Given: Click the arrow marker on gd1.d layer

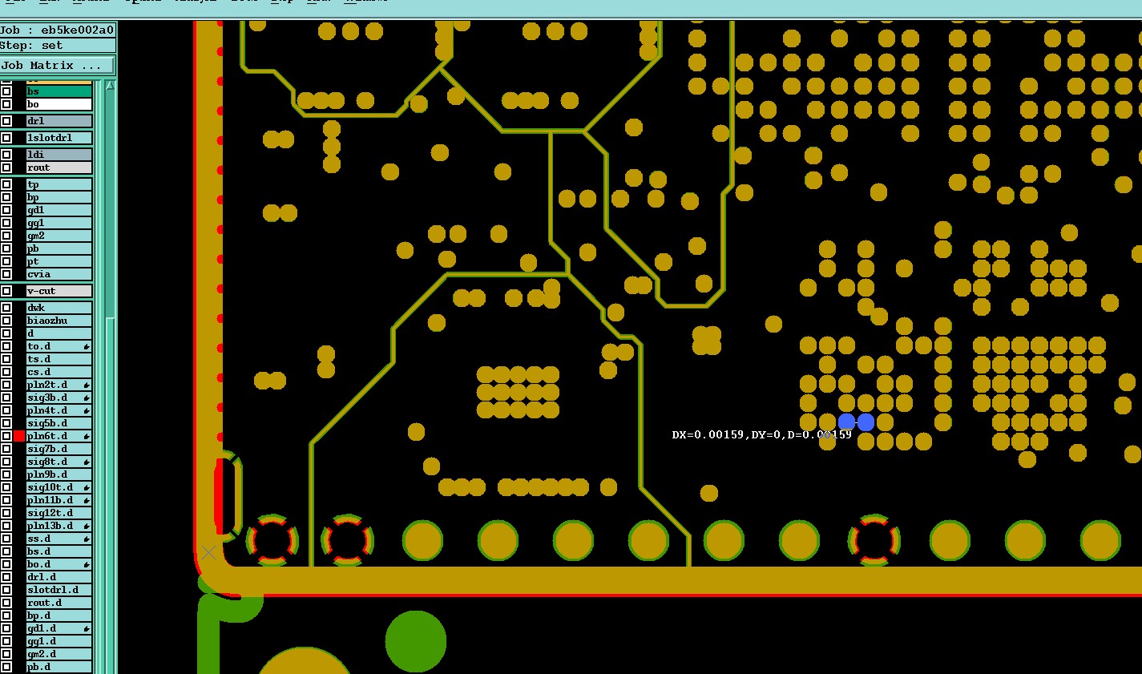Looking at the screenshot, I should click(87, 628).
